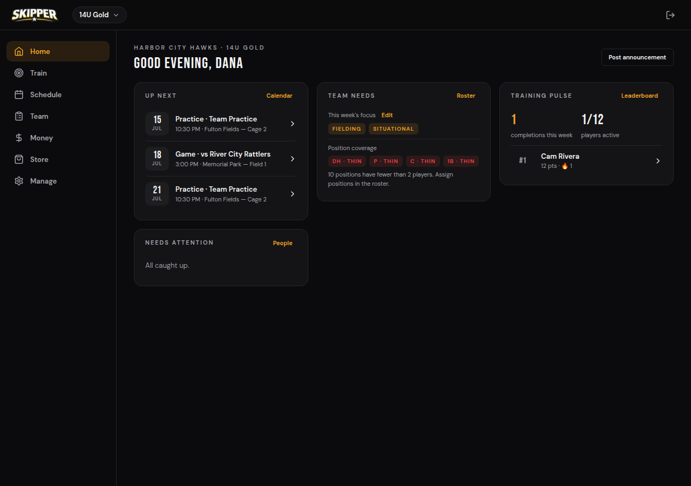The width and height of the screenshot is (691, 486).
Task: Click the Cam Rivera name
Action: click(560, 156)
